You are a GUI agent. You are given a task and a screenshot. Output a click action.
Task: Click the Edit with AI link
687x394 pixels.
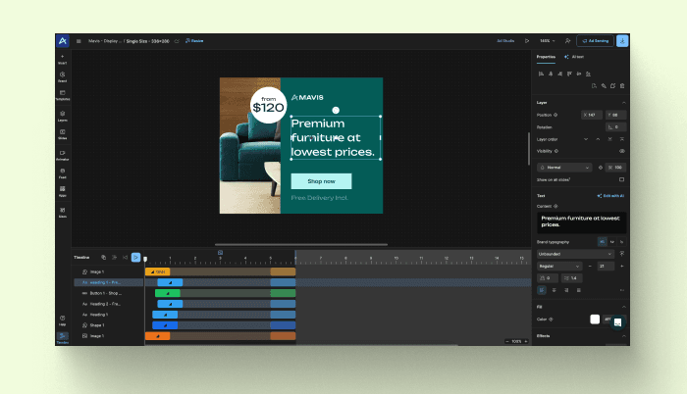(611, 196)
